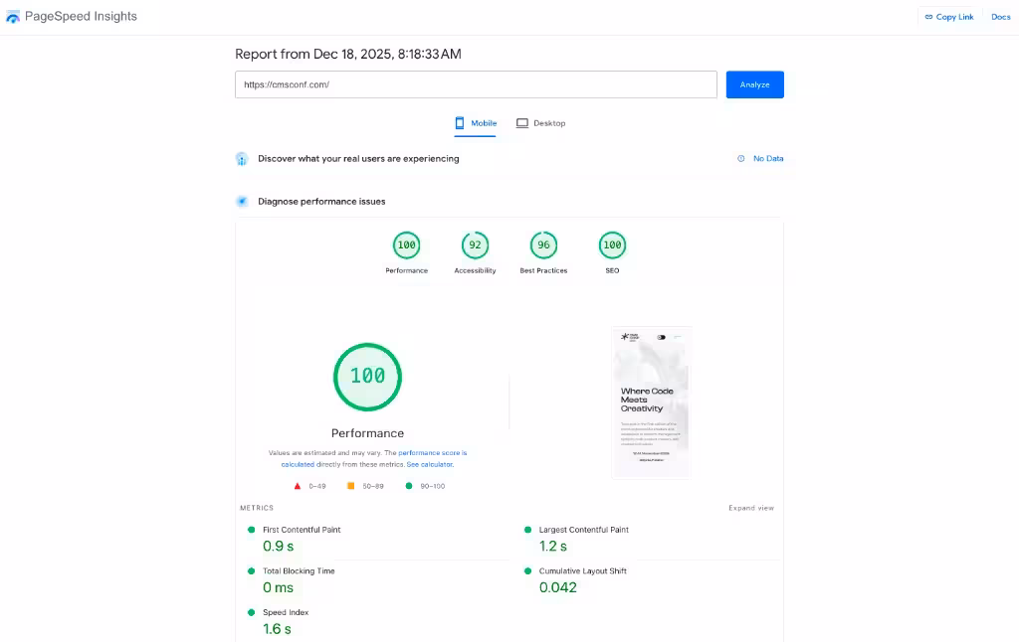Select the SEO score gauge showing 100
Image resolution: width=1019 pixels, height=642 pixels.
tap(612, 243)
